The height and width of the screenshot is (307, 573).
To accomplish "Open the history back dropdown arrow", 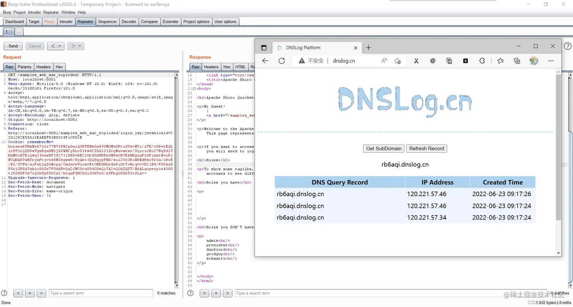I will point(61,46).
